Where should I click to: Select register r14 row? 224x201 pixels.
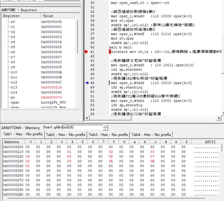[39, 92]
